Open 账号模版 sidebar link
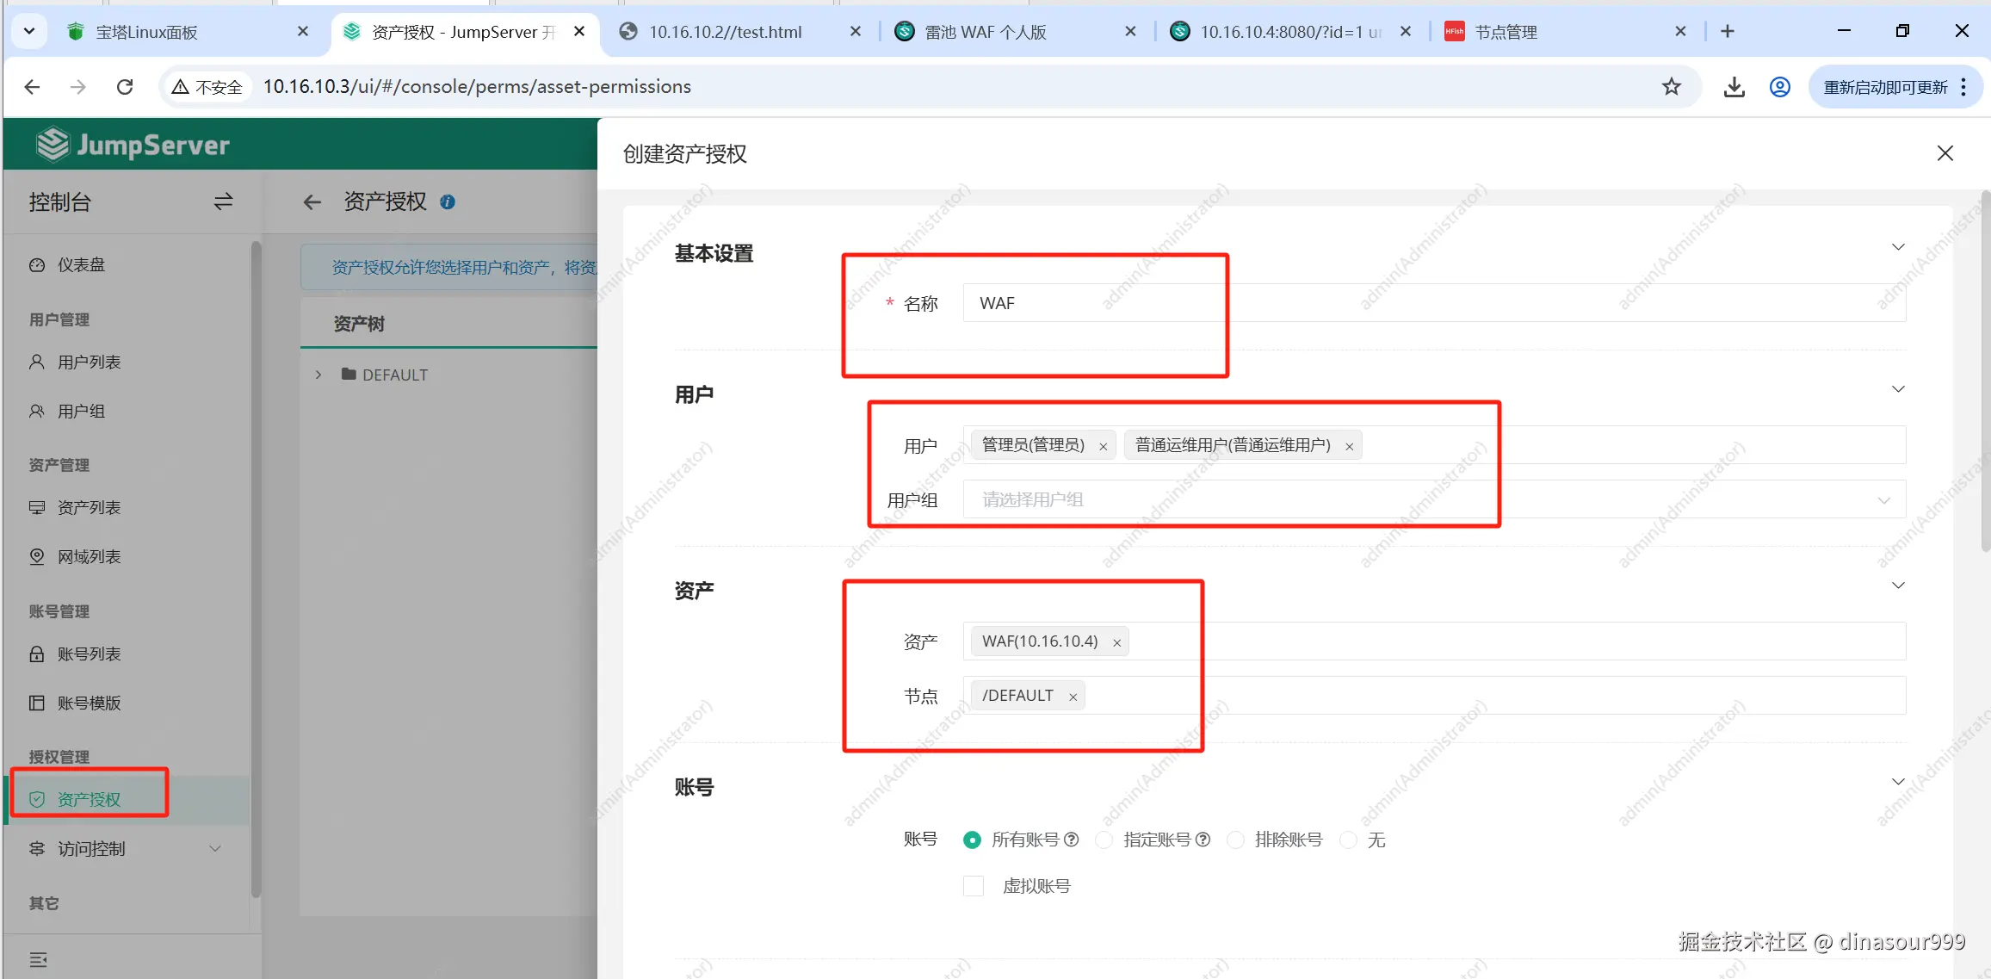 (x=89, y=703)
